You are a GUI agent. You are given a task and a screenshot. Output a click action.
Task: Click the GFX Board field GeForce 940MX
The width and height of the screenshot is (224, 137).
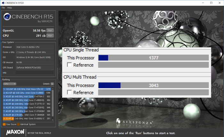click(35, 68)
